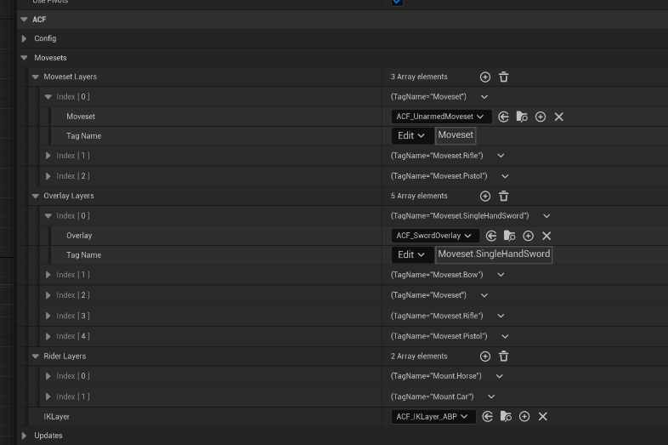
Task: Use selected asset for Moveset field
Action: 503,117
